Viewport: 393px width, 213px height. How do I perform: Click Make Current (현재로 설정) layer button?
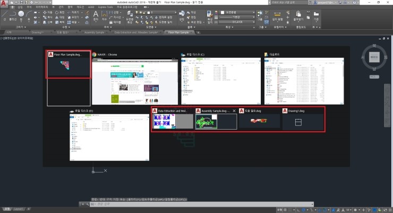point(164,18)
